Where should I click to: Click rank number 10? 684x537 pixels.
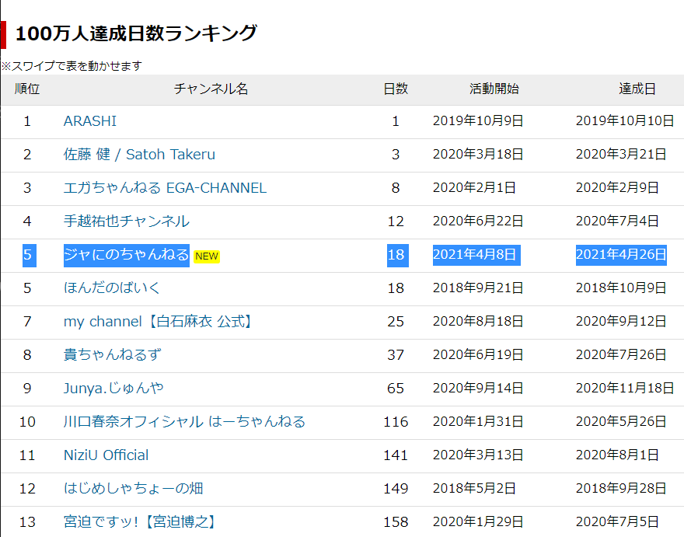27,422
